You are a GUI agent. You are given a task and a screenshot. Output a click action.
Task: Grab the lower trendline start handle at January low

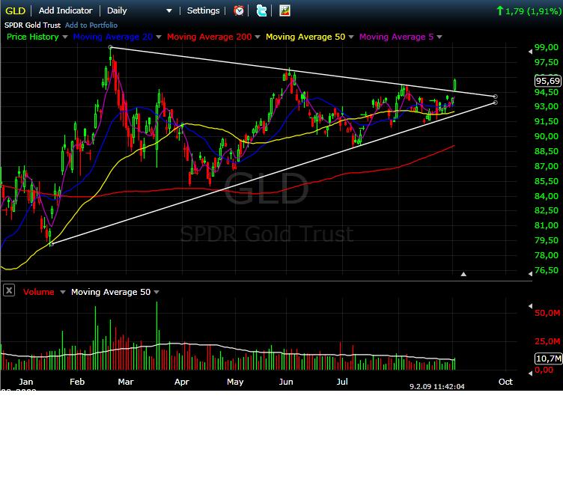pos(52,244)
